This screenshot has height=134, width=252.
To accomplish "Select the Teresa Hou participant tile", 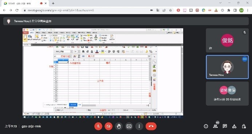I will pos(227,67).
